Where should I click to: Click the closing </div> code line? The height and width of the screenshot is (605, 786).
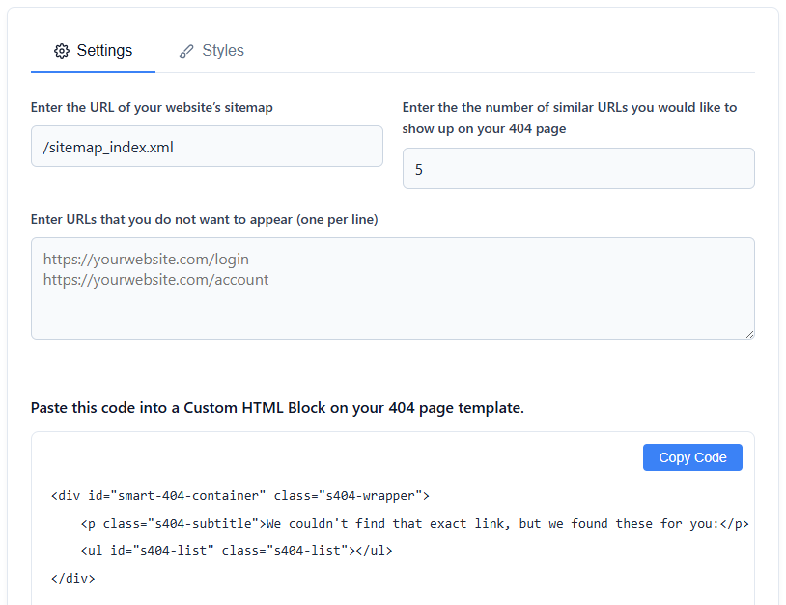(73, 579)
